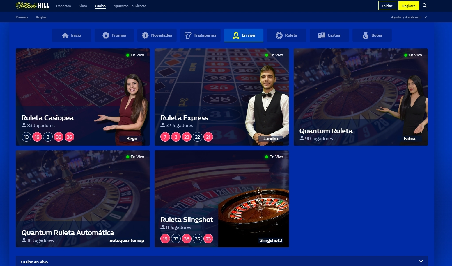Click the Tragaperras seven icon
Viewport: 452px width, 266px height.
(188, 35)
